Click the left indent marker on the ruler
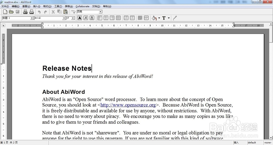 point(42,26)
